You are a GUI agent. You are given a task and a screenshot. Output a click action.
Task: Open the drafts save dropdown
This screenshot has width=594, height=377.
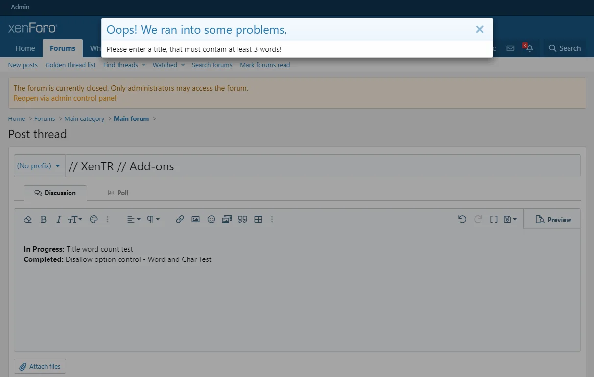coord(510,219)
